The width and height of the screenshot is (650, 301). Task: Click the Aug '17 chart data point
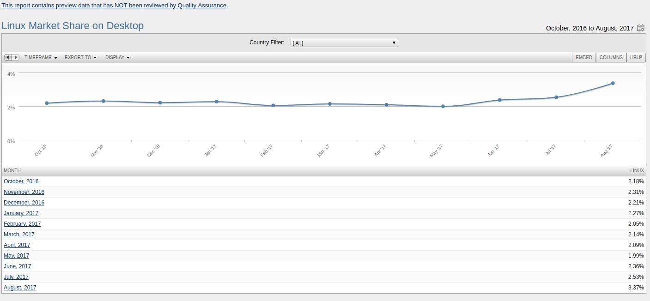613,83
